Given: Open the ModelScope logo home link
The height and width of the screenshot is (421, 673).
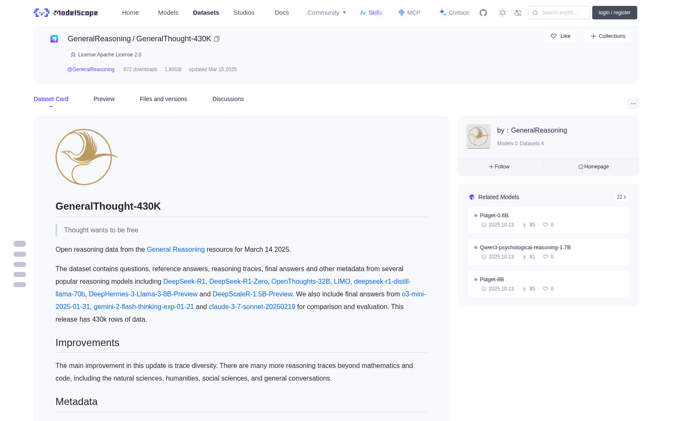Looking at the screenshot, I should [x=66, y=13].
